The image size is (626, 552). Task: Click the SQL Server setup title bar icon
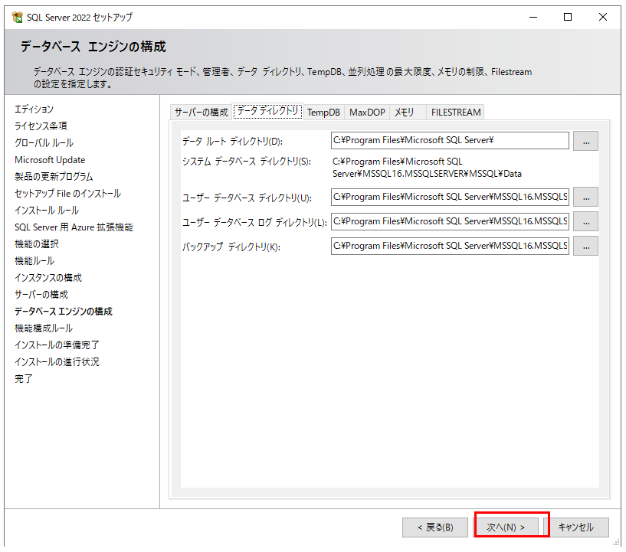[x=17, y=17]
